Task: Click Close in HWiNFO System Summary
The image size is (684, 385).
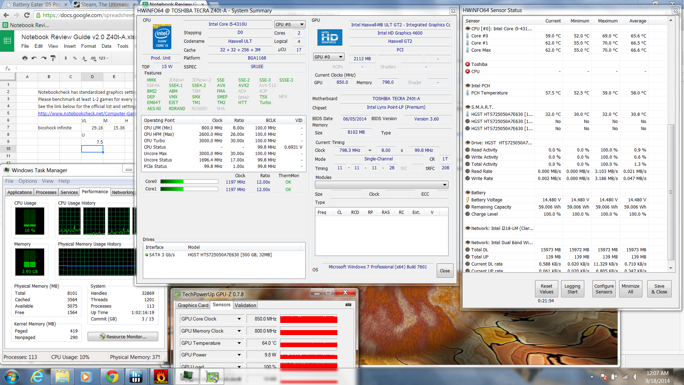Action: [445, 271]
